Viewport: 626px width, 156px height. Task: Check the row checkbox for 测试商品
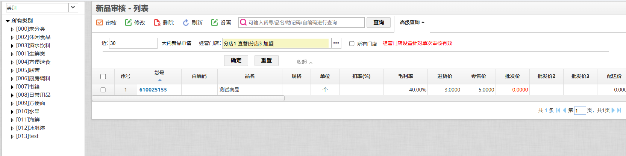(x=103, y=90)
